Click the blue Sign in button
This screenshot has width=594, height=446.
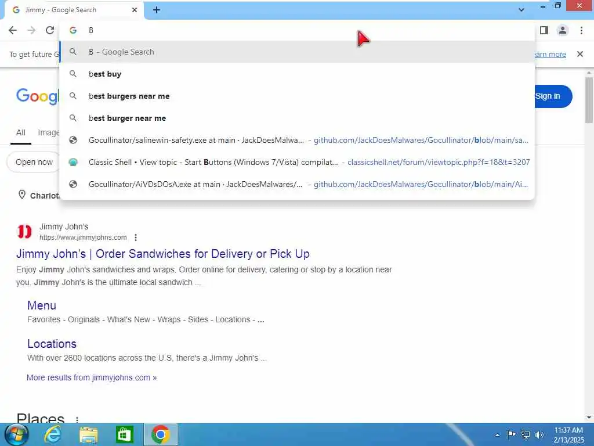tap(552, 96)
